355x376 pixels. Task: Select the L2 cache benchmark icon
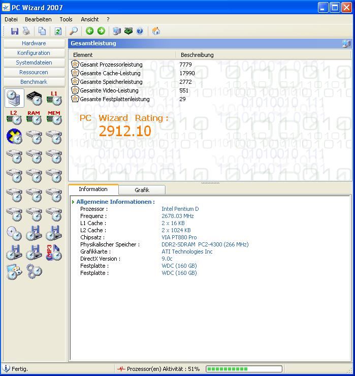[14, 117]
